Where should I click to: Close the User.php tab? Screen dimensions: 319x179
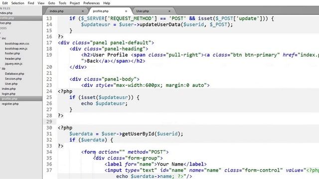coord(169,11)
